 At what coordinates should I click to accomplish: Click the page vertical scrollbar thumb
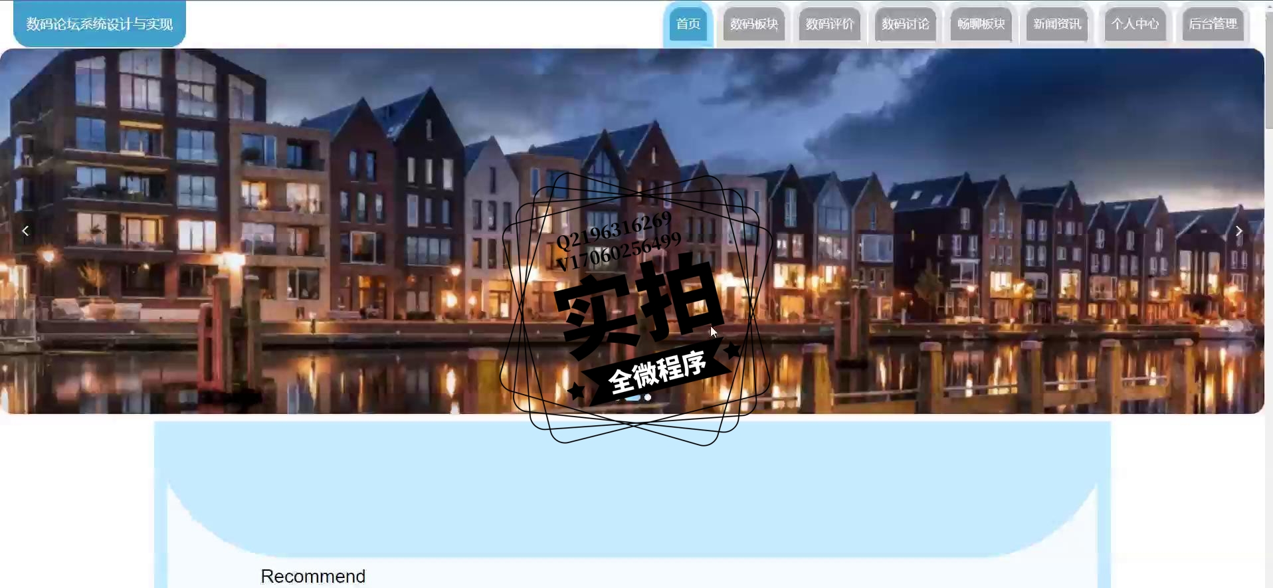pos(1269,70)
